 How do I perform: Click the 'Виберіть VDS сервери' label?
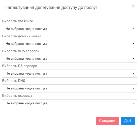(21, 51)
